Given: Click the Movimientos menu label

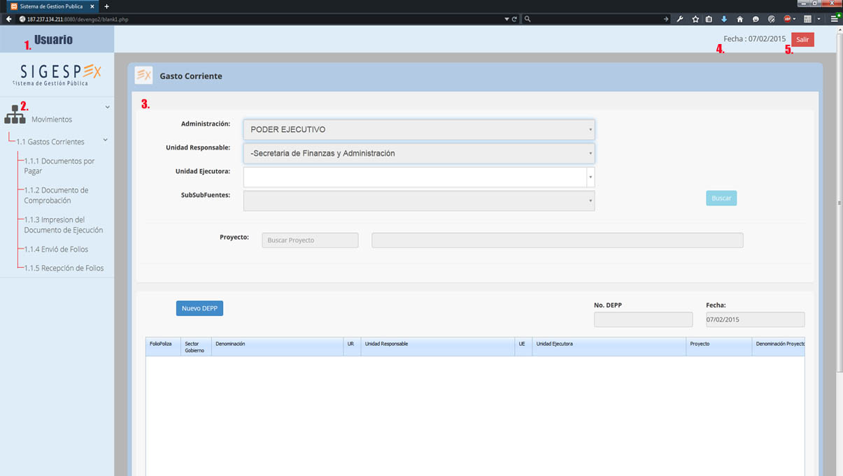Looking at the screenshot, I should [52, 120].
